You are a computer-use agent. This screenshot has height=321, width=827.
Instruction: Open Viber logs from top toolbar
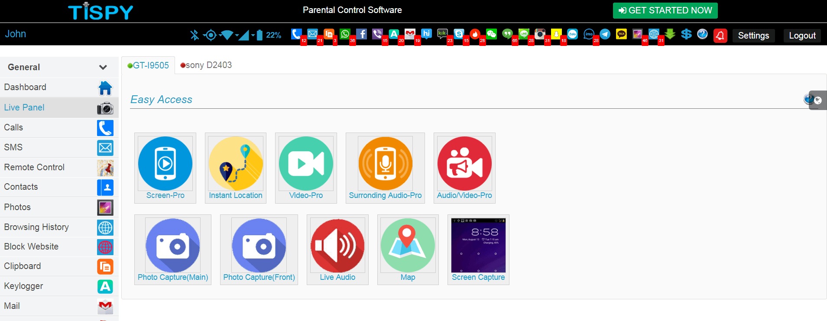click(378, 34)
